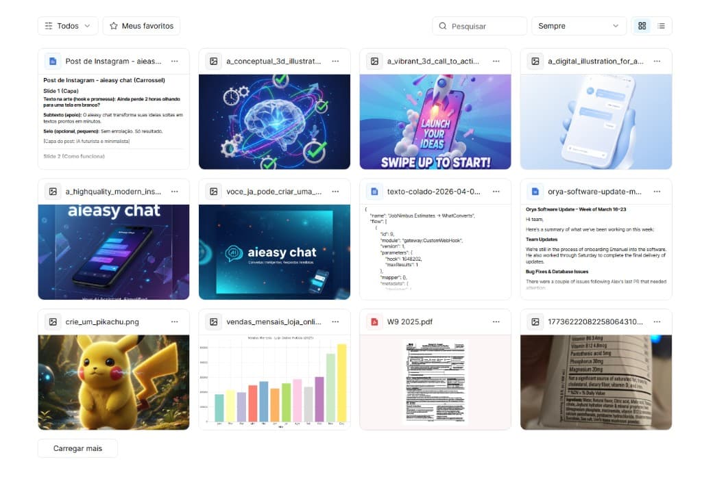
Task: Click the file name crie_um_pikachu.png
Action: 102,322
